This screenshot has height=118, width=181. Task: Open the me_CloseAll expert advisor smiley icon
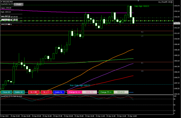(x=171, y=2)
